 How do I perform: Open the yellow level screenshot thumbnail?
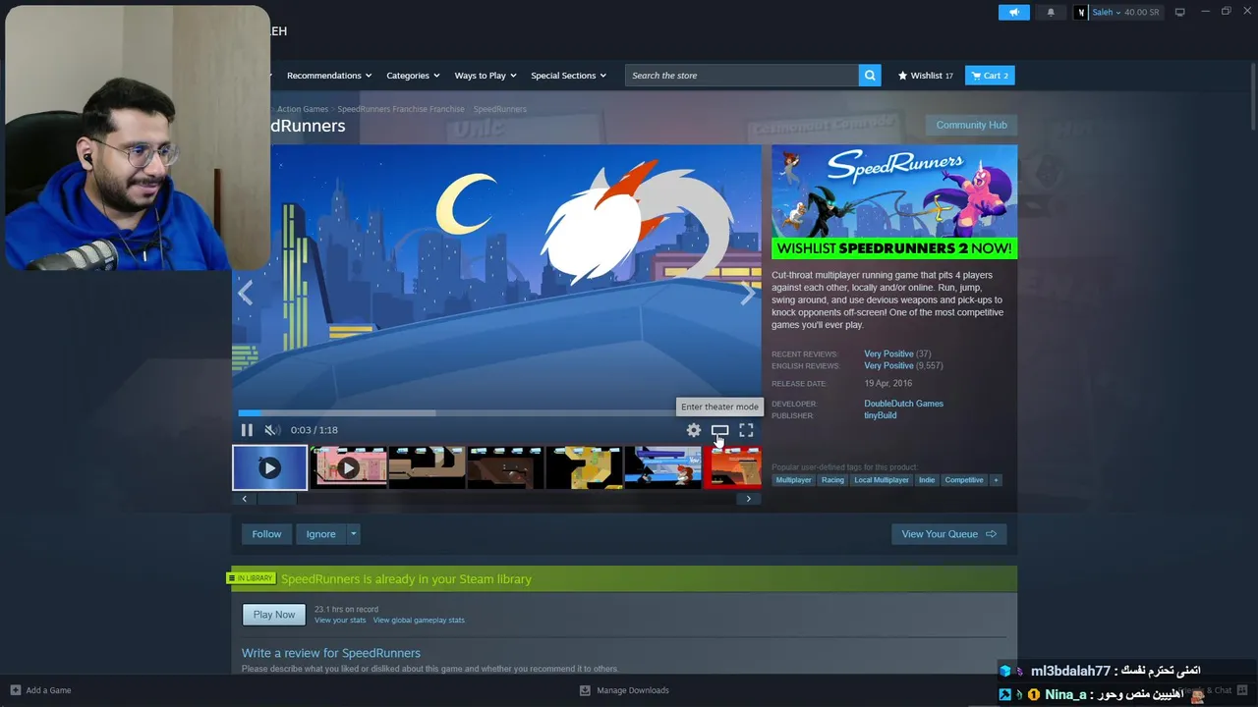(x=584, y=467)
